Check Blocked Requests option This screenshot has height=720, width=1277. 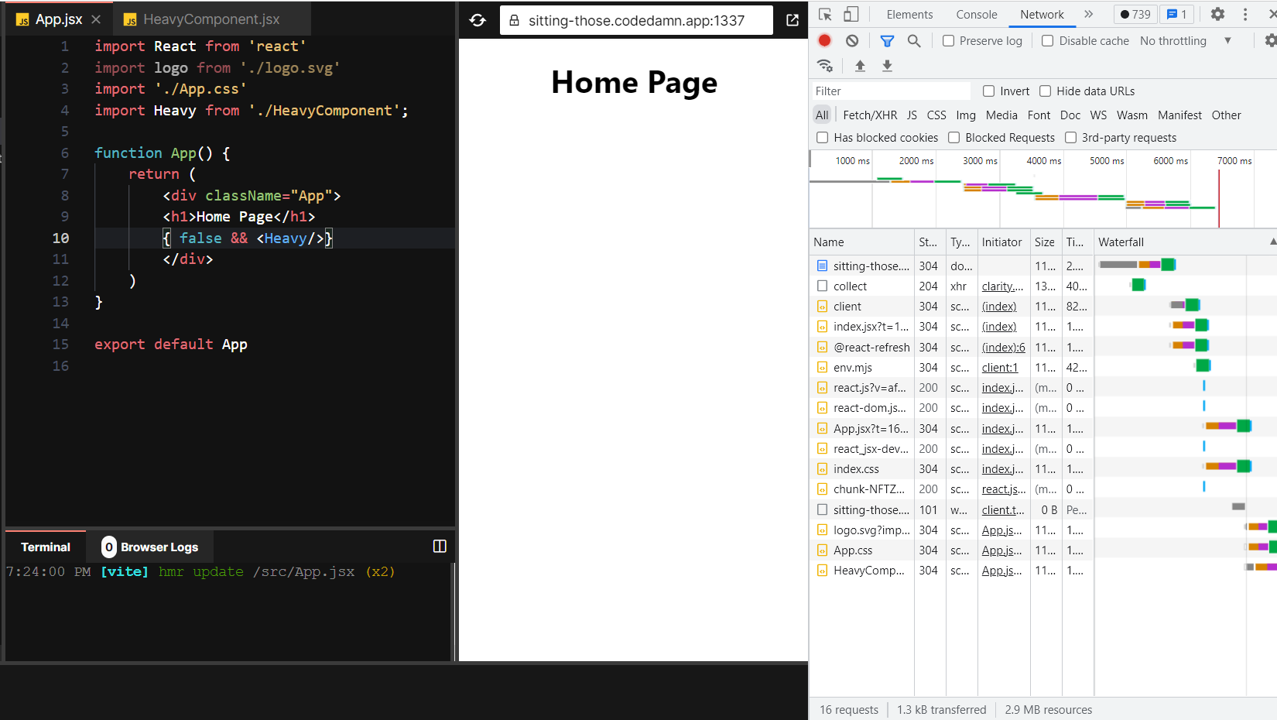953,137
